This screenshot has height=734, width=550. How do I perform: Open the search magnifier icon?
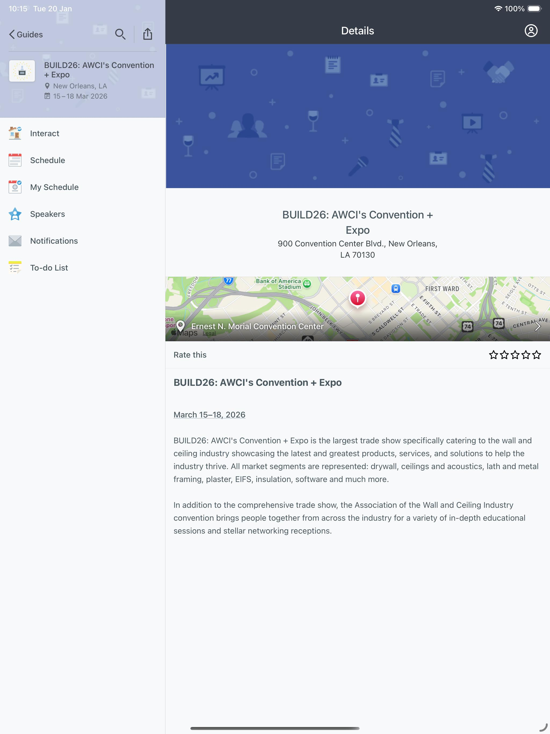(x=120, y=34)
